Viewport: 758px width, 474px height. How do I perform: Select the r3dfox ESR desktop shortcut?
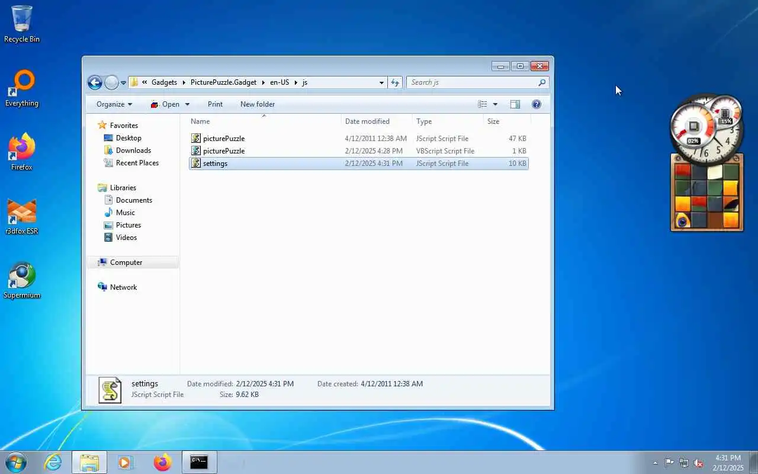point(22,216)
